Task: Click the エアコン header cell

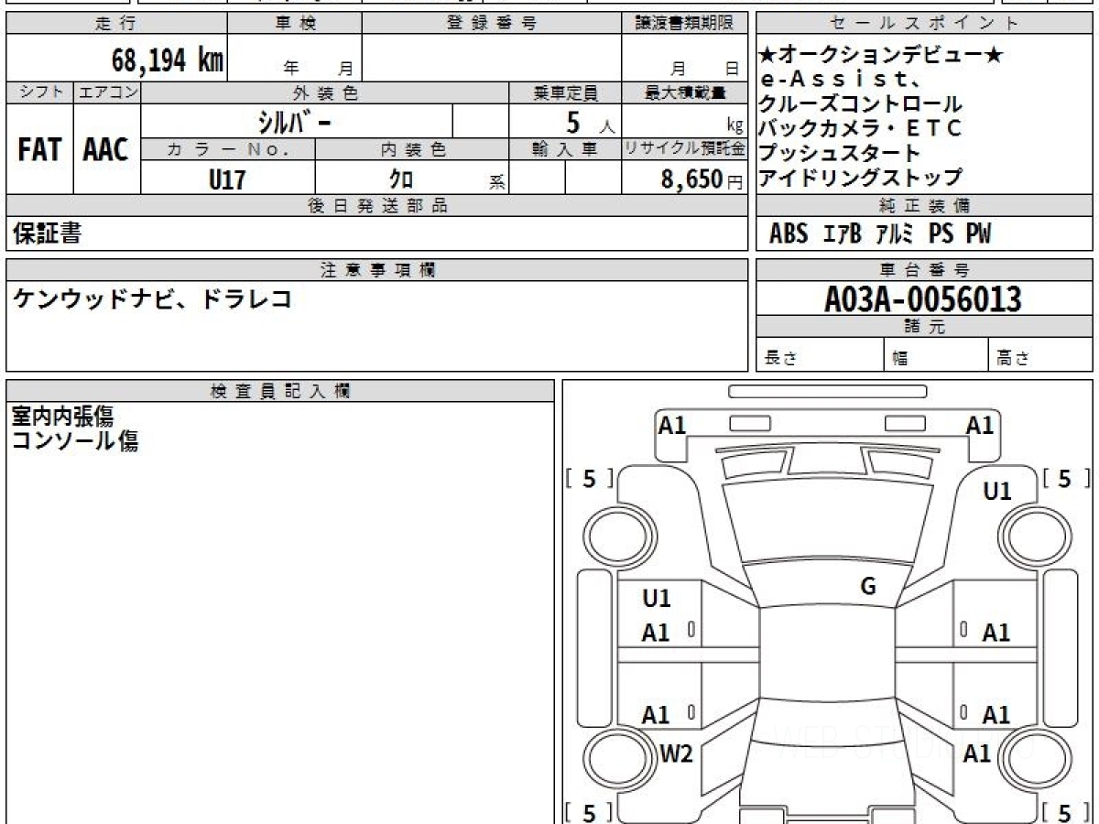Action: [x=107, y=92]
